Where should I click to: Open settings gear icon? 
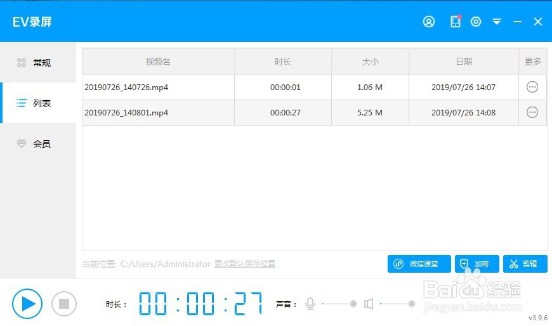pyautogui.click(x=476, y=22)
